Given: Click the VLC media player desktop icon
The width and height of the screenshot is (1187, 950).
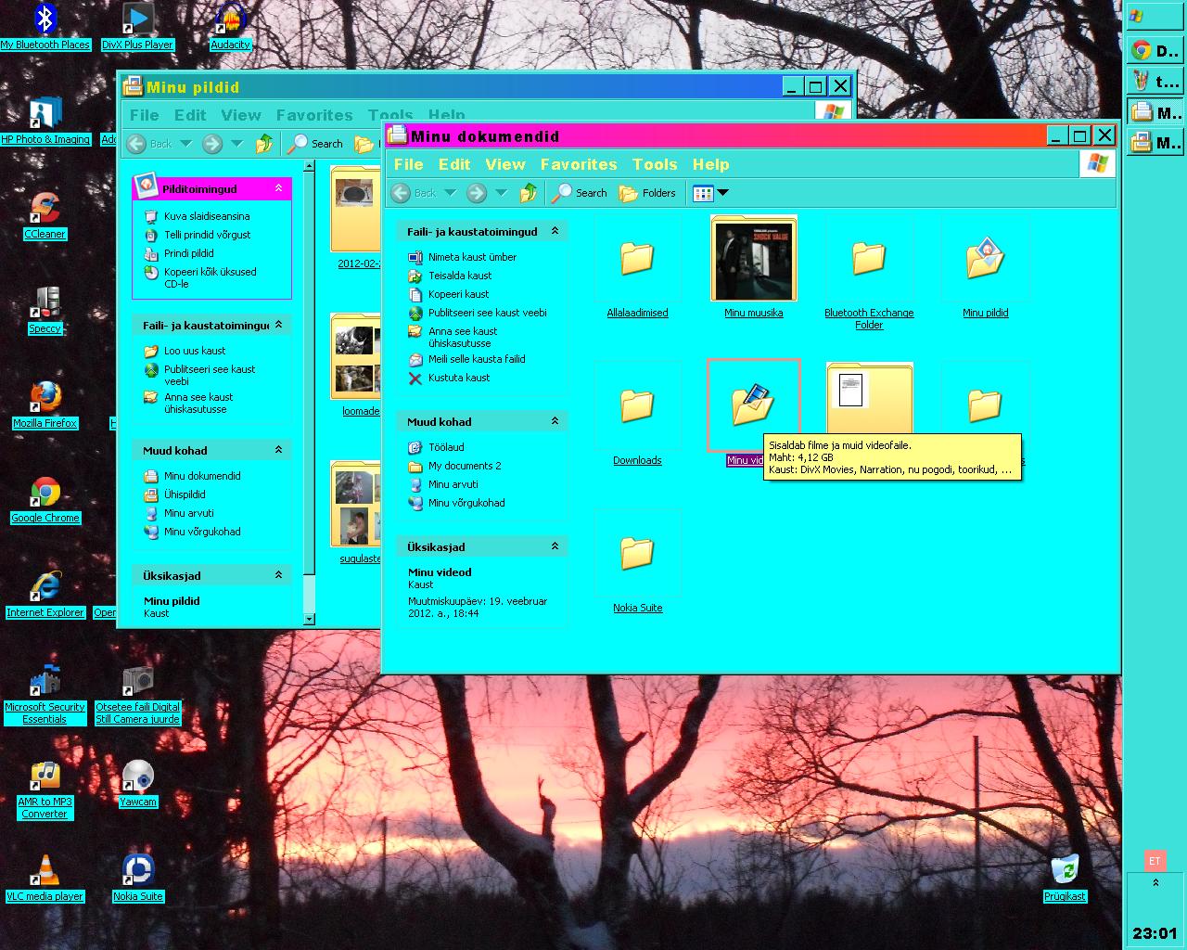Looking at the screenshot, I should 45,871.
